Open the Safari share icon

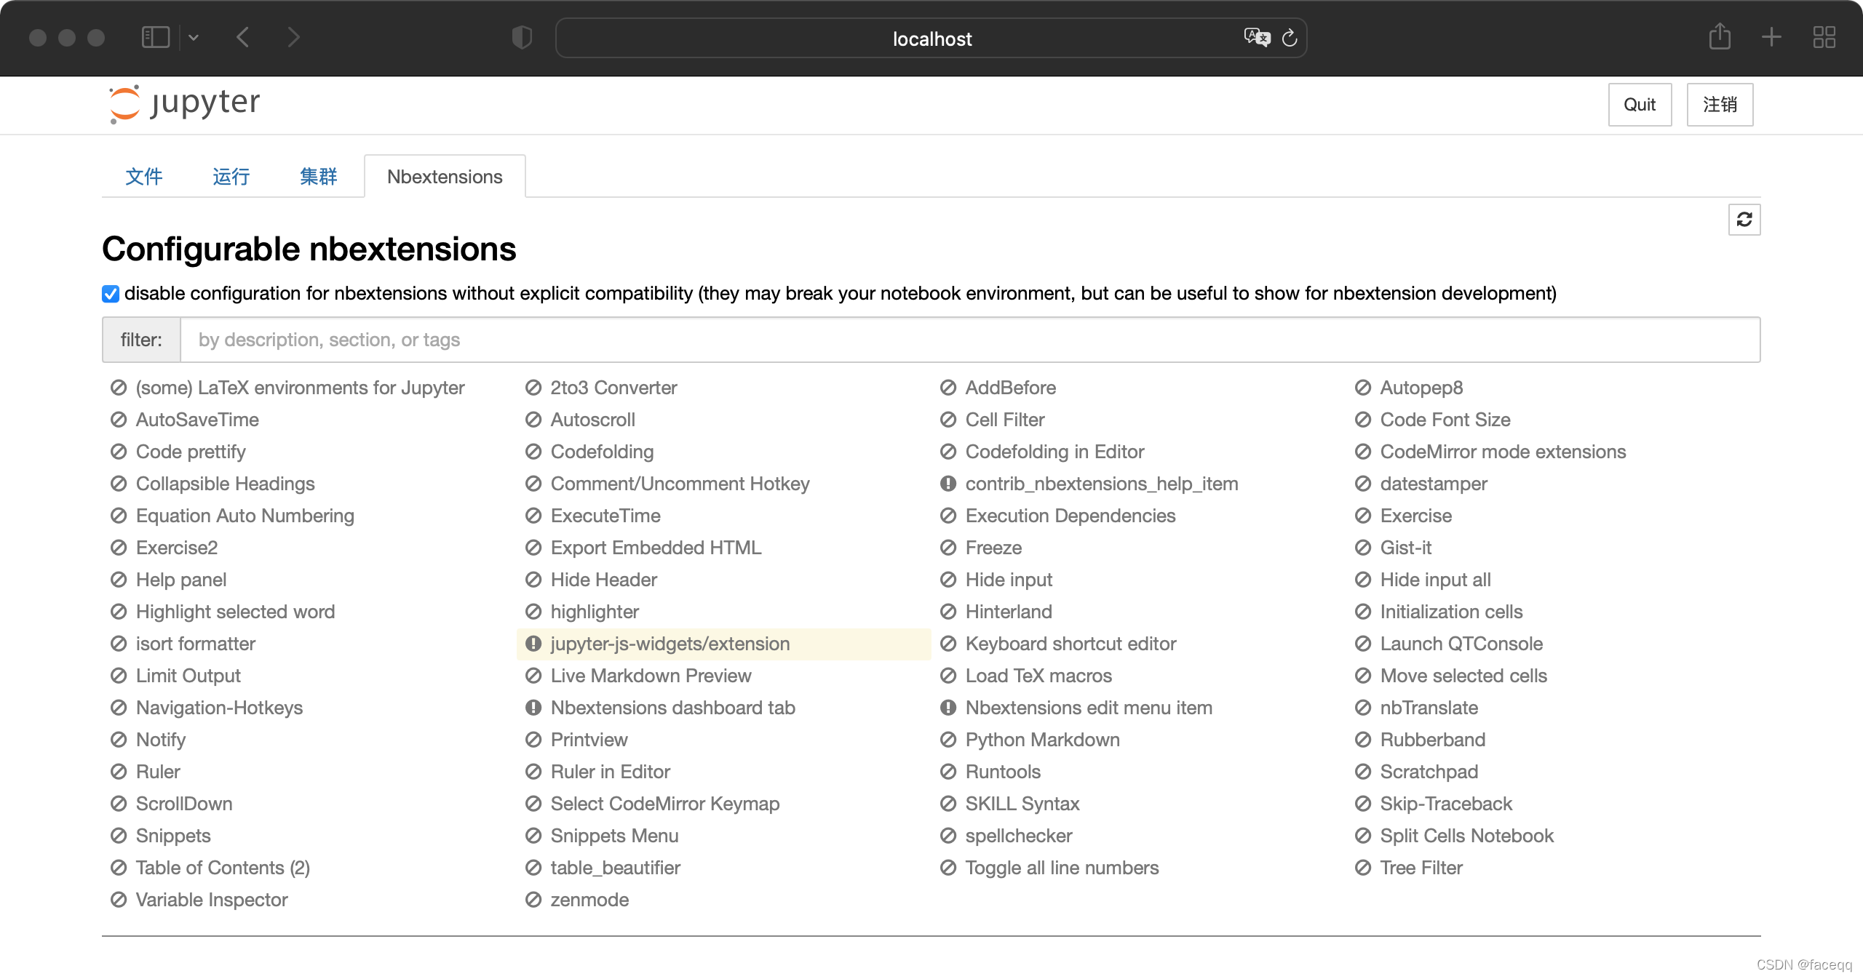coord(1720,36)
